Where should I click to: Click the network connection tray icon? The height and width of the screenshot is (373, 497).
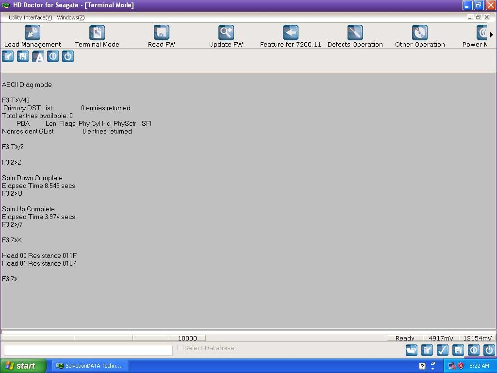(x=452, y=366)
